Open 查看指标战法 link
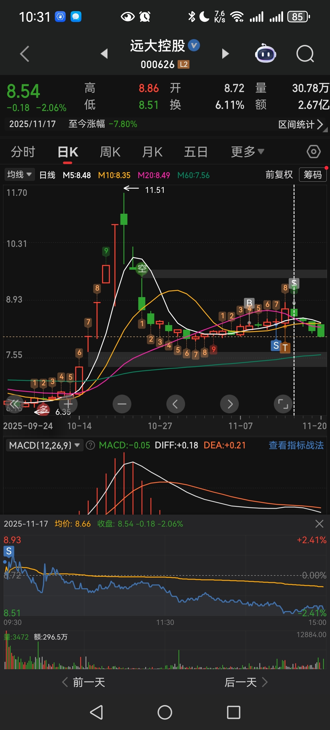Image resolution: width=330 pixels, height=730 pixels. (x=296, y=445)
